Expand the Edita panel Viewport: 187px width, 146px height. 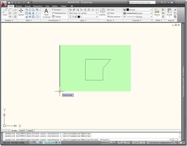29,20
